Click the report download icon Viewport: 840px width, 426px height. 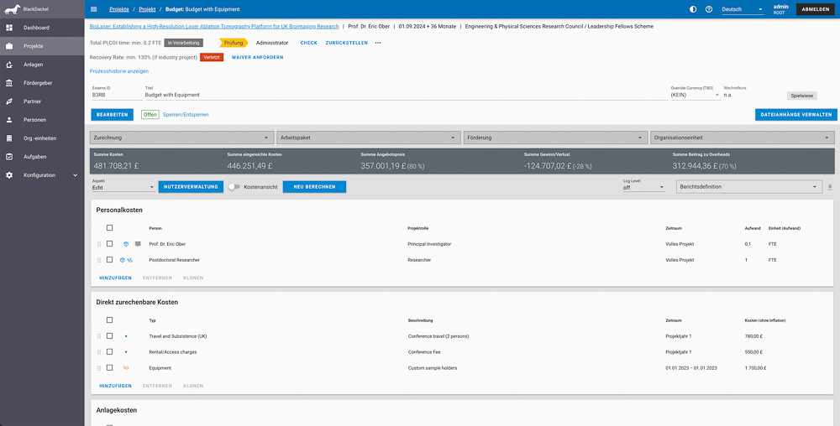pos(831,187)
